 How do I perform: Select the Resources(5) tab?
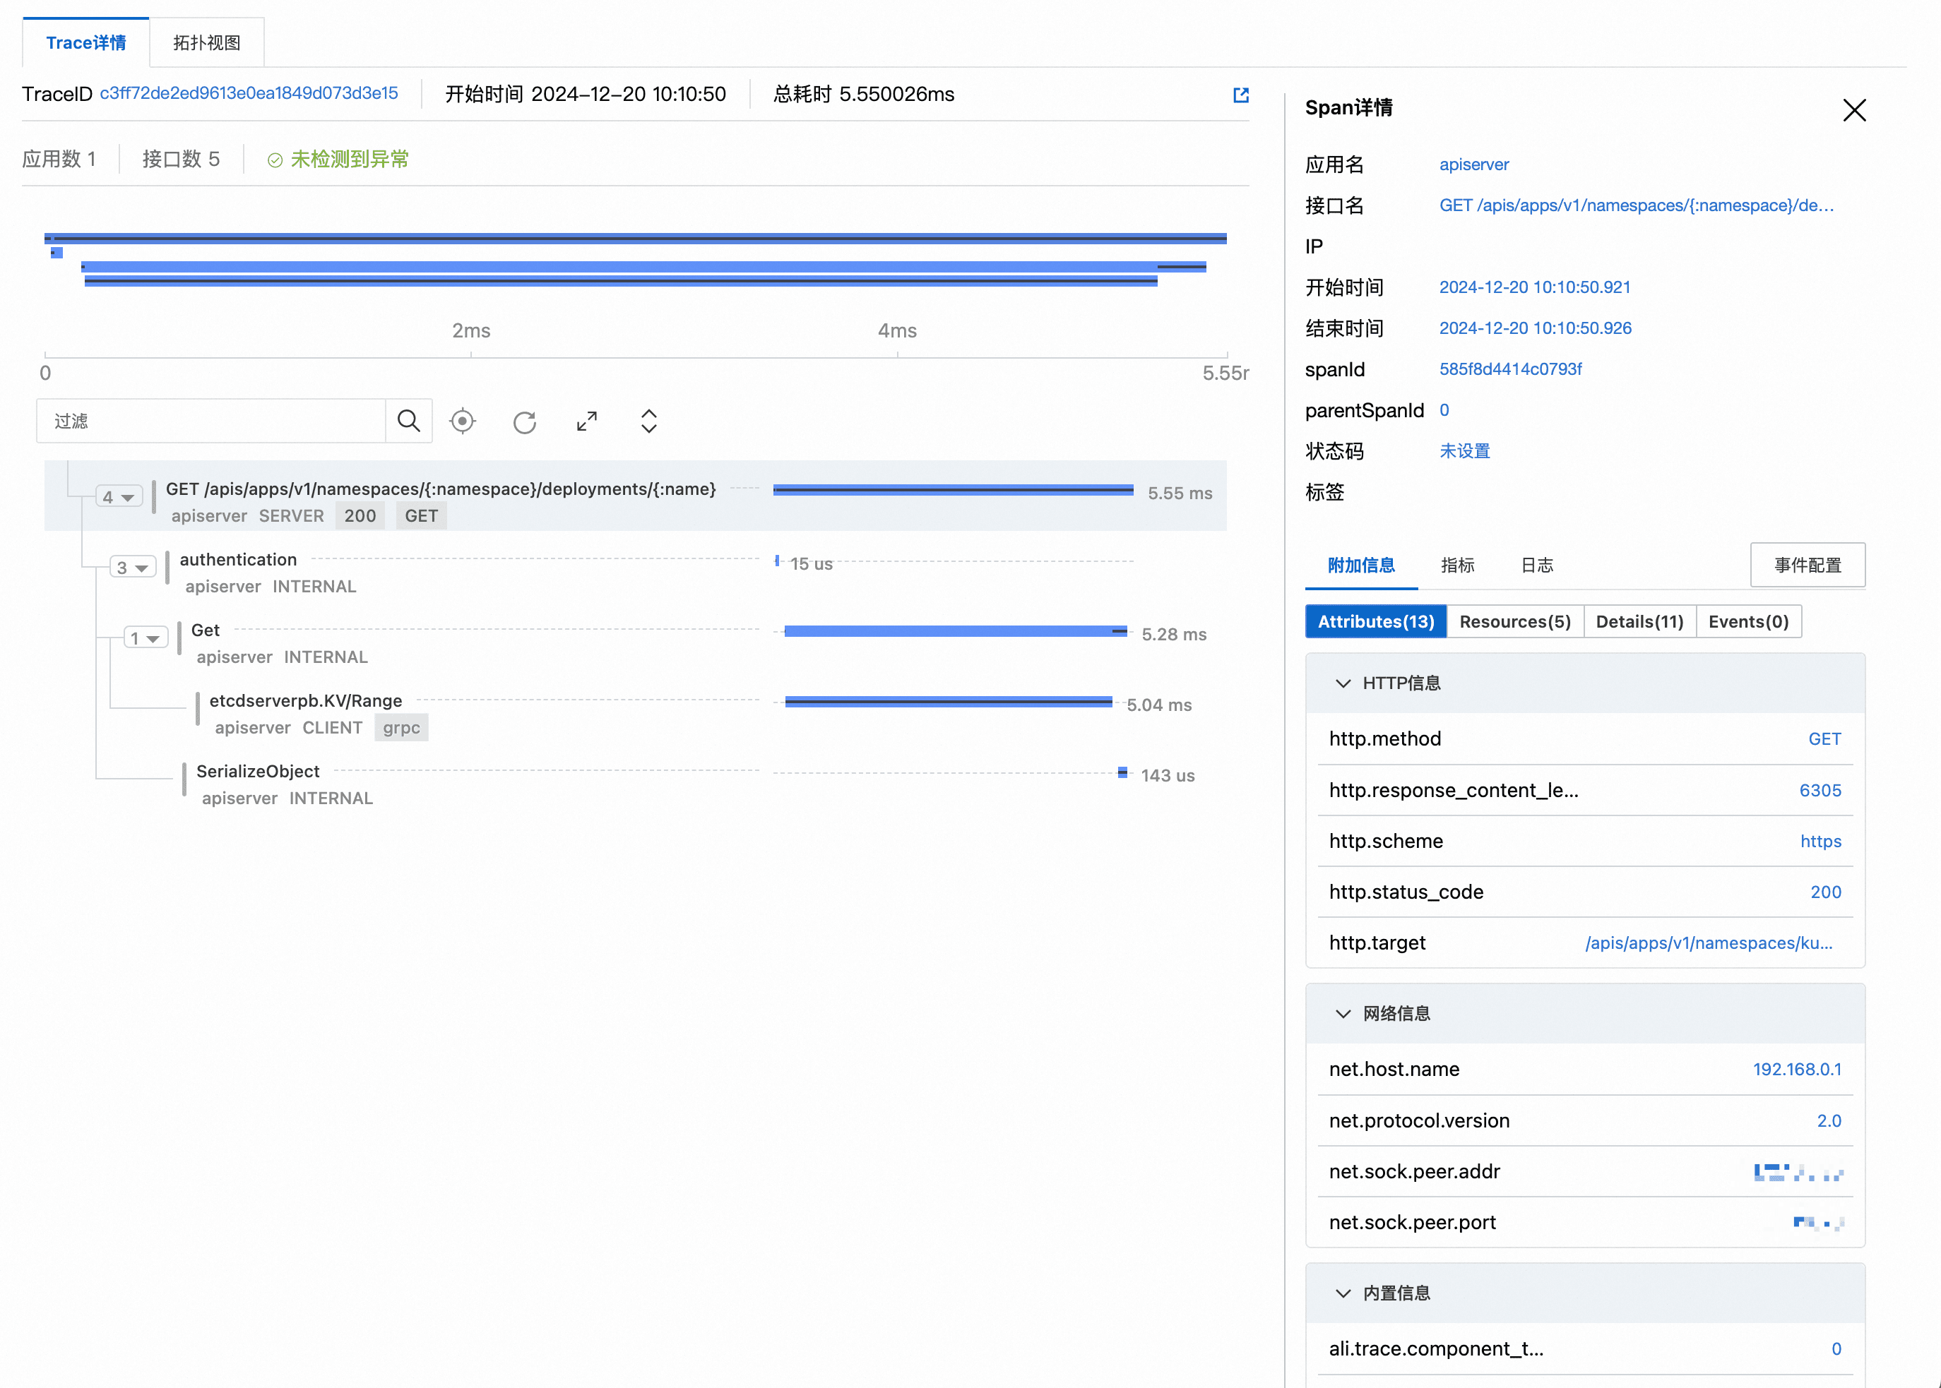[x=1514, y=621]
